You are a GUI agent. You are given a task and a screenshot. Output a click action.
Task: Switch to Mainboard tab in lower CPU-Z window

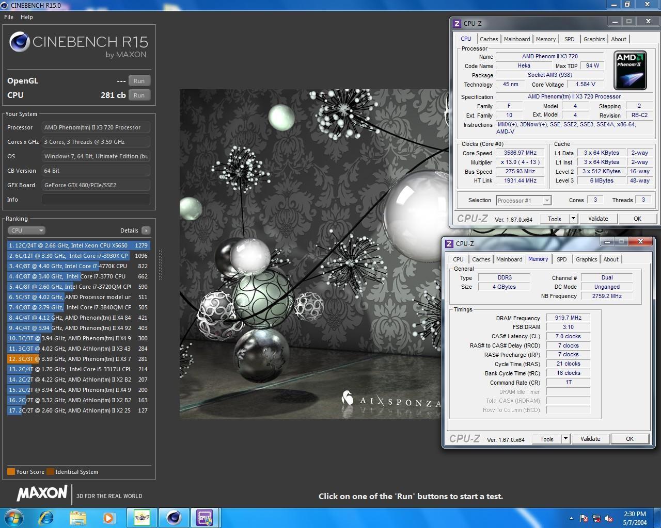tap(509, 259)
